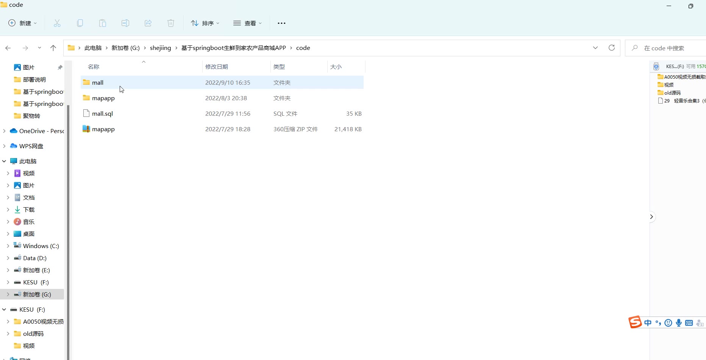Click the emoji face on IME bar

click(669, 323)
